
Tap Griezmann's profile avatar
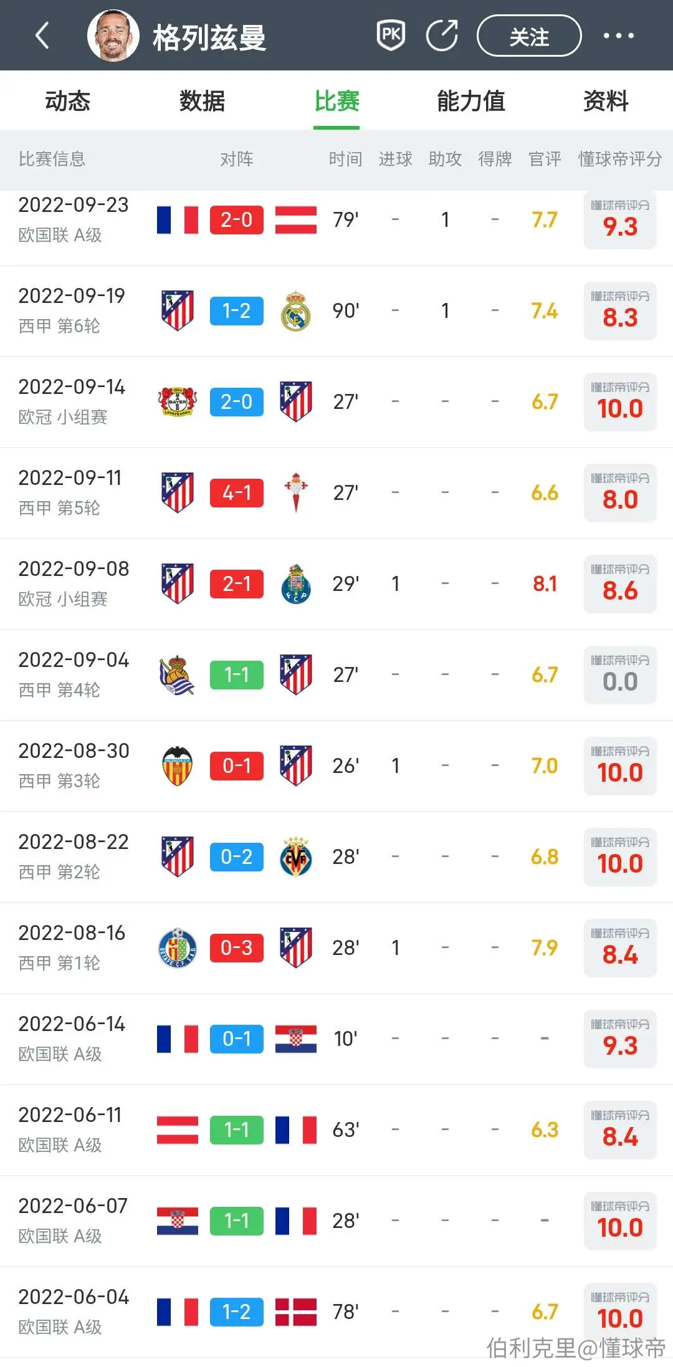tap(113, 36)
